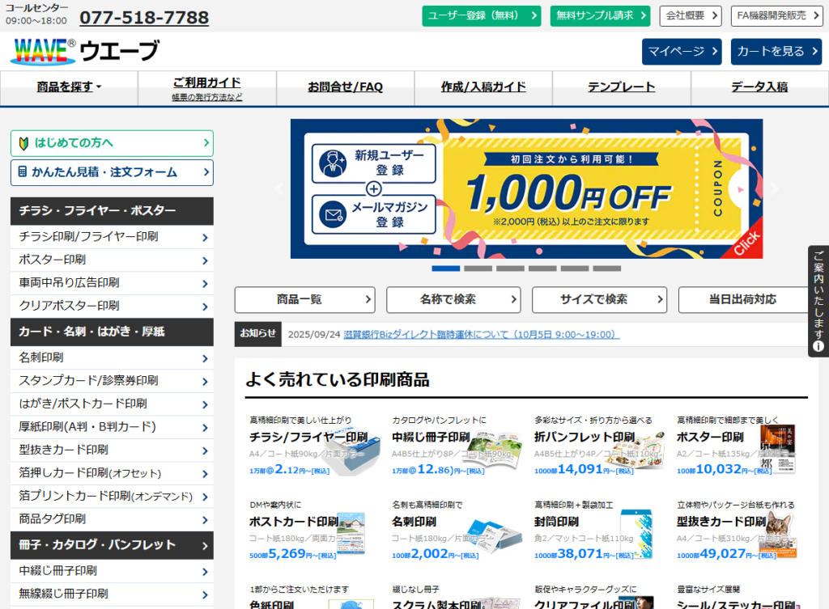The height and width of the screenshot is (609, 829).
Task: Go to the データ入稿 menu tab
Action: pos(759,87)
